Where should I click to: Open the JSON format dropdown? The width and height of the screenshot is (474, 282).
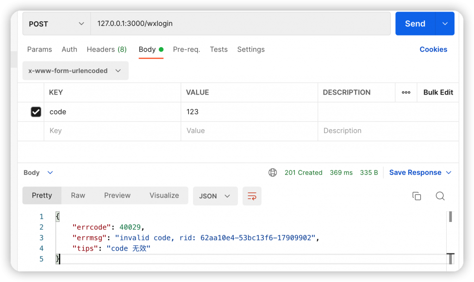coord(215,196)
